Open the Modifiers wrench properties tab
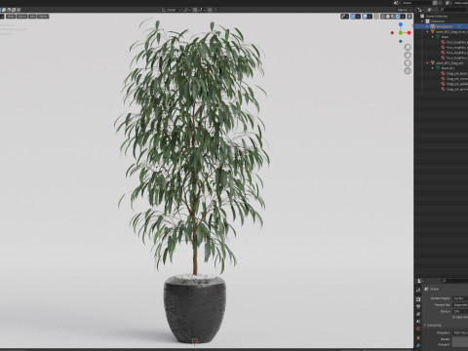The width and height of the screenshot is (468, 351). click(418, 345)
